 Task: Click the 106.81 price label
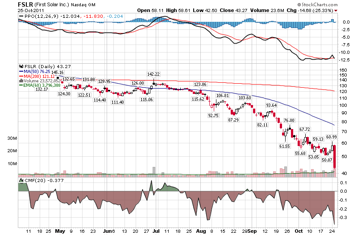pyautogui.click(x=222, y=96)
